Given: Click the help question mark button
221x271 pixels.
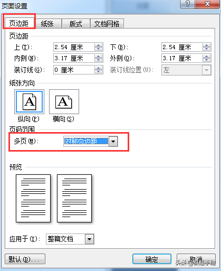Looking at the screenshot, I should [188, 4].
